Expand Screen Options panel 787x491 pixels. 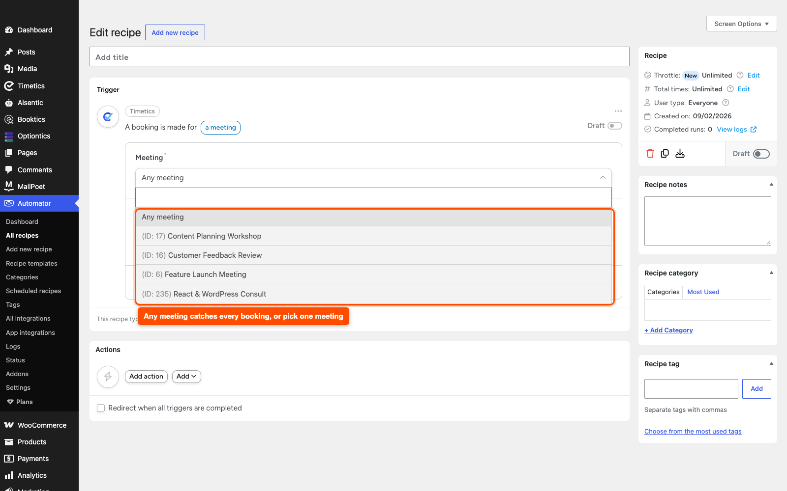[x=741, y=24]
